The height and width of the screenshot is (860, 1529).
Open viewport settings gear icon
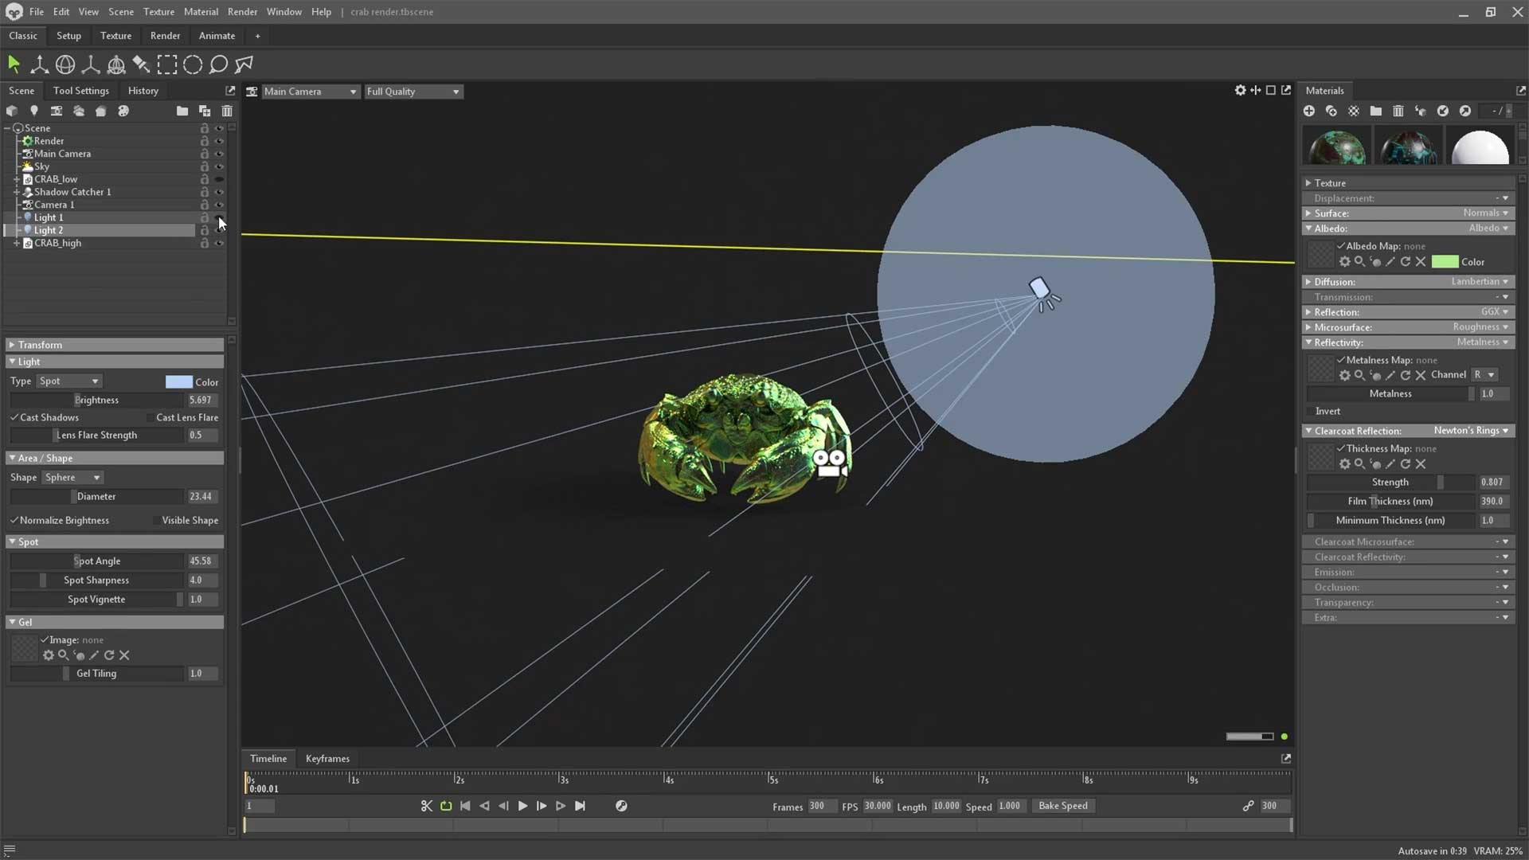[1240, 91]
